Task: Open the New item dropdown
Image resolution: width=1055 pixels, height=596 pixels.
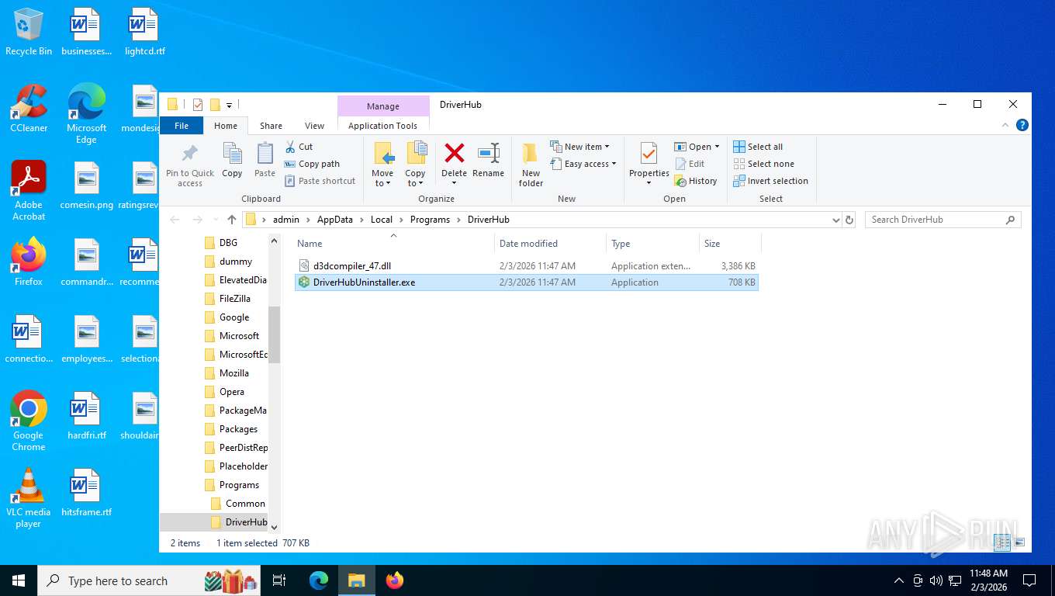Action: pyautogui.click(x=579, y=147)
